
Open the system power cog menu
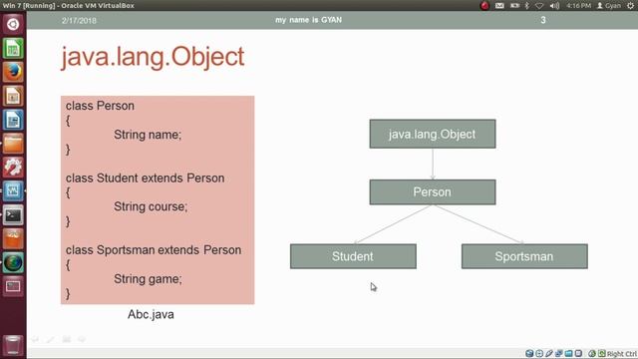click(x=631, y=5)
